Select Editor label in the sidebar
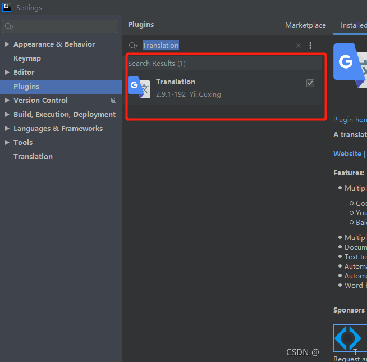Screen dimensions: 367x362 tap(24, 72)
